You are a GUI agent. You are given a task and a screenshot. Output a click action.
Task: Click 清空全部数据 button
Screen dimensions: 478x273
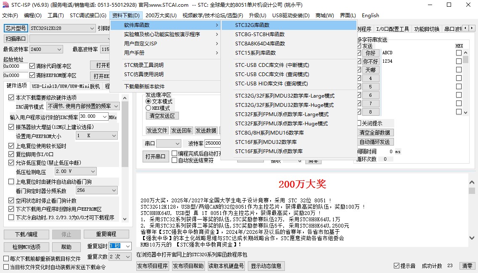click(x=375, y=133)
